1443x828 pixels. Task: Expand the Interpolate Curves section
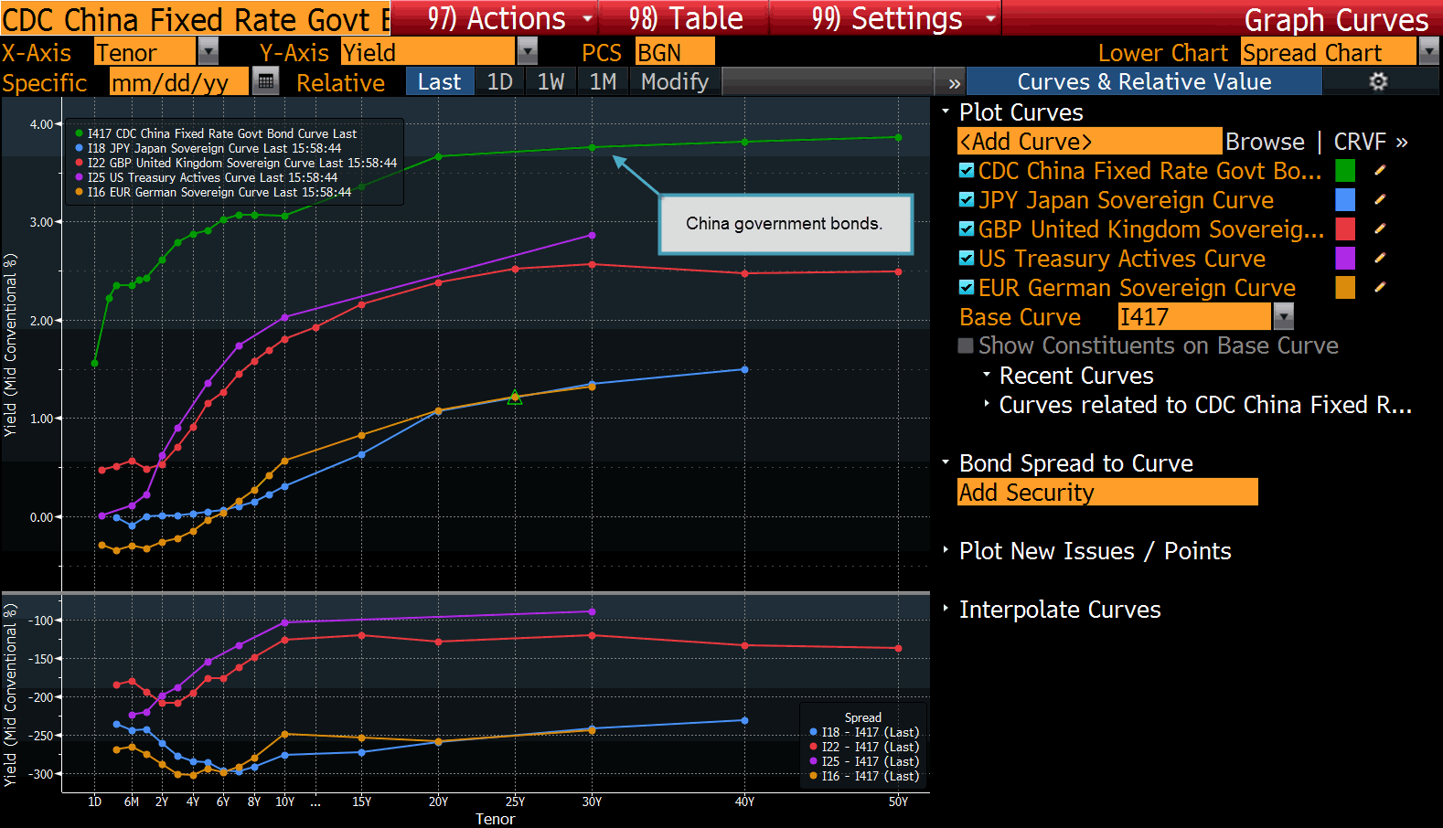(946, 608)
